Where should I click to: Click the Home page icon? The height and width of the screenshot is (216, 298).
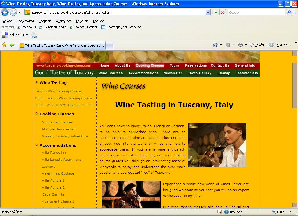[x=215, y=45]
